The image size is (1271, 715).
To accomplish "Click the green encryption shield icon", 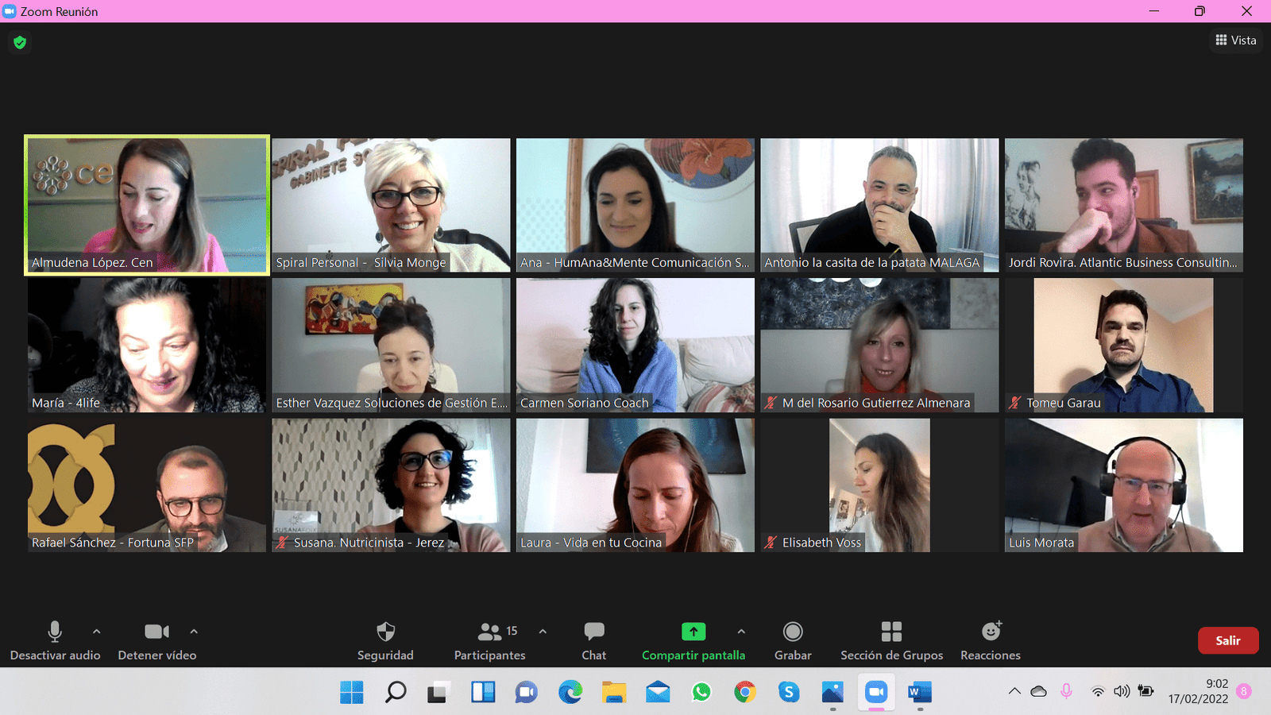I will 20,42.
